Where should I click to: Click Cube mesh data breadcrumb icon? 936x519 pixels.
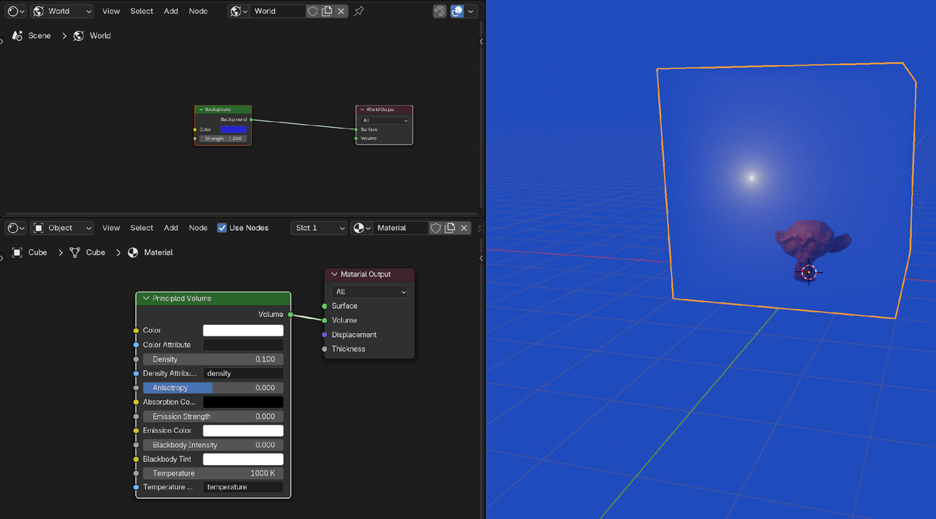point(75,252)
